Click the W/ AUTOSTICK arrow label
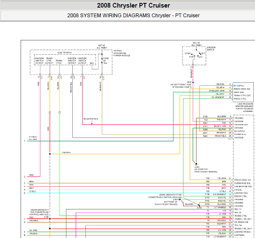255x238 pixels. coord(91,119)
